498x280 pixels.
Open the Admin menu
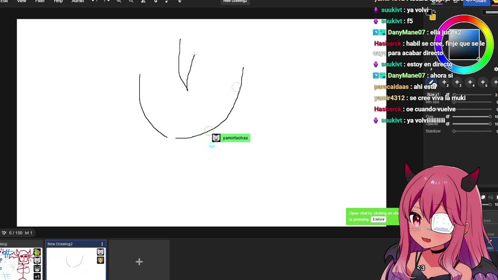(x=77, y=1)
